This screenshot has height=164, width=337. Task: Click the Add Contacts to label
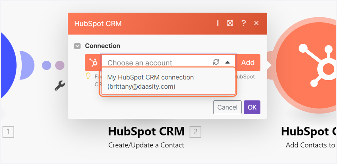(x=310, y=145)
